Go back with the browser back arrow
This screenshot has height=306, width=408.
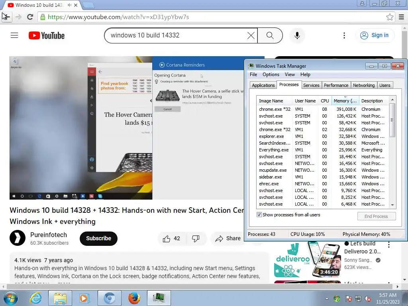(x=6, y=17)
